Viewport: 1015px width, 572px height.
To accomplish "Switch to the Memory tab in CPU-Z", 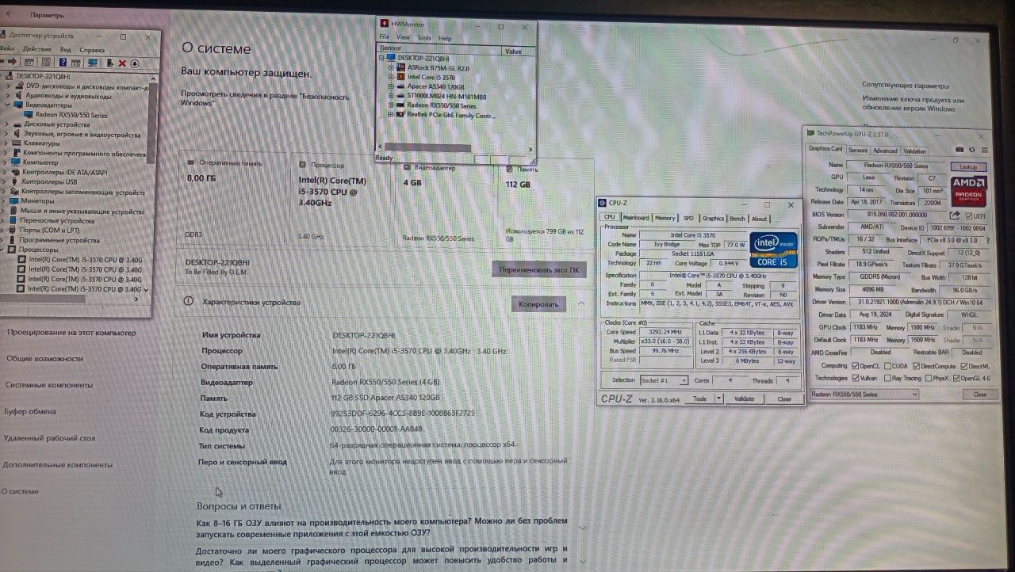I will click(665, 218).
